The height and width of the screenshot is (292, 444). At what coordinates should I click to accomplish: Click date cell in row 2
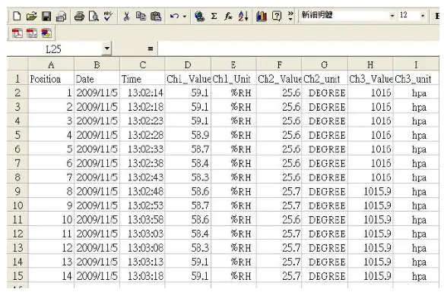pyautogui.click(x=97, y=93)
